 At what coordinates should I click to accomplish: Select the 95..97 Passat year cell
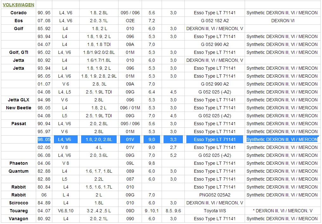click(44, 131)
